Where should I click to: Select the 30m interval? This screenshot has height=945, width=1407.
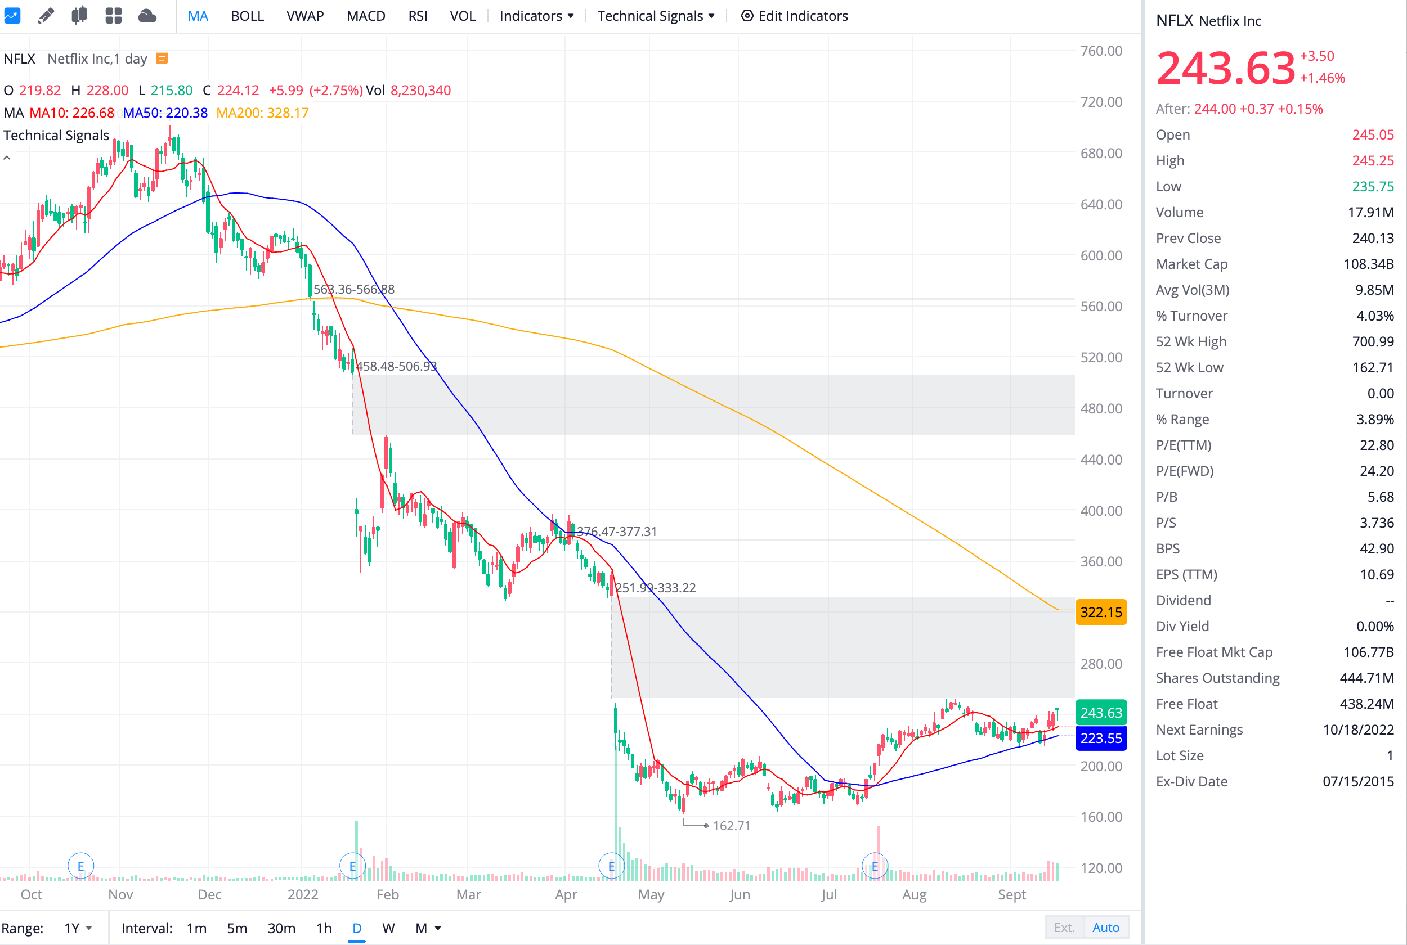pos(281,928)
